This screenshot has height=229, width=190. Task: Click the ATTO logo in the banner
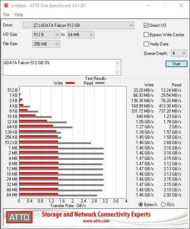19,217
